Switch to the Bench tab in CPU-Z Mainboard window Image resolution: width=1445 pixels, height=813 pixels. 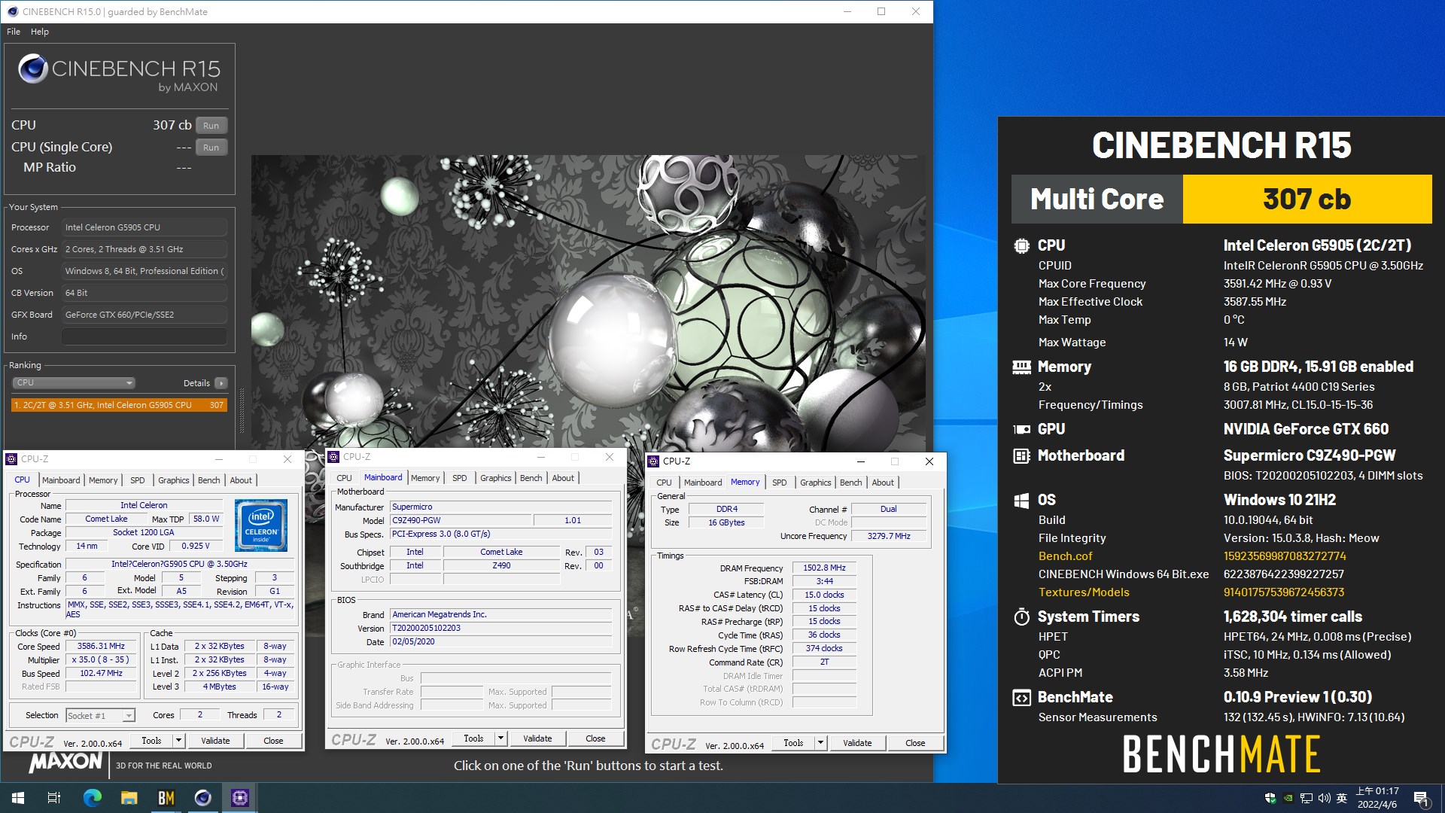tap(531, 478)
